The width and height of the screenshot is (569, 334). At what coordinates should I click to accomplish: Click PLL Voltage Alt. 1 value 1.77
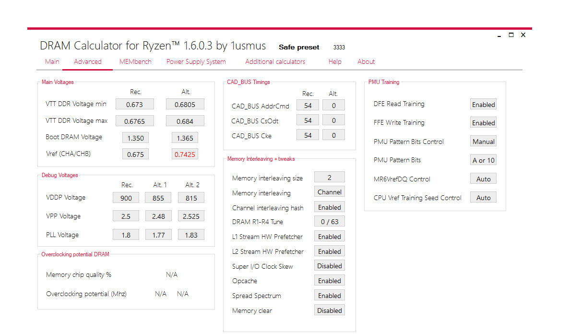158,235
